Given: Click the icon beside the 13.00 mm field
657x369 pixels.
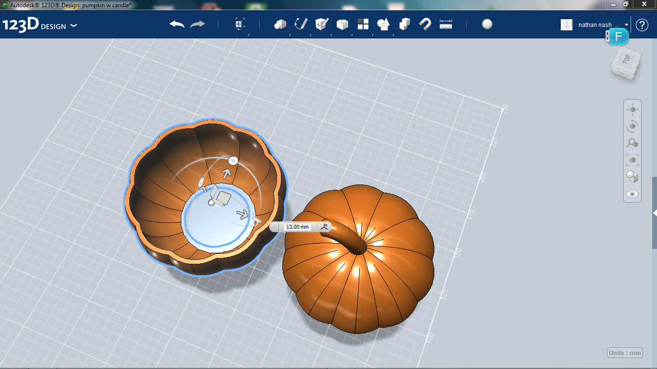Looking at the screenshot, I should click(325, 226).
